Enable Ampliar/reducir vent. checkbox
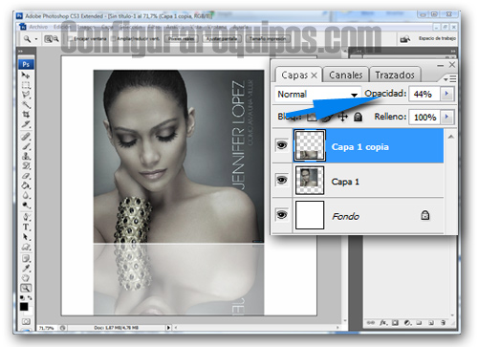The height and width of the screenshot is (347, 478). (x=113, y=39)
